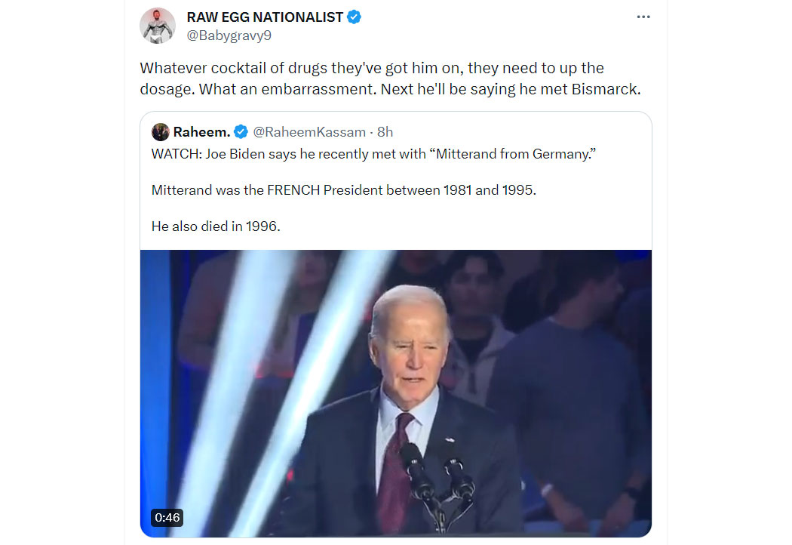Click the 8h timestamp on quoted tweet
792x545 pixels.
385,132
